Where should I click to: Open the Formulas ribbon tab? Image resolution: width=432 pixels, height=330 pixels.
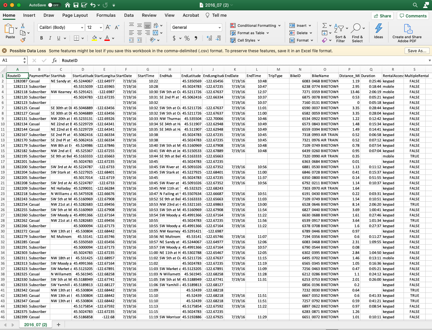tap(106, 15)
